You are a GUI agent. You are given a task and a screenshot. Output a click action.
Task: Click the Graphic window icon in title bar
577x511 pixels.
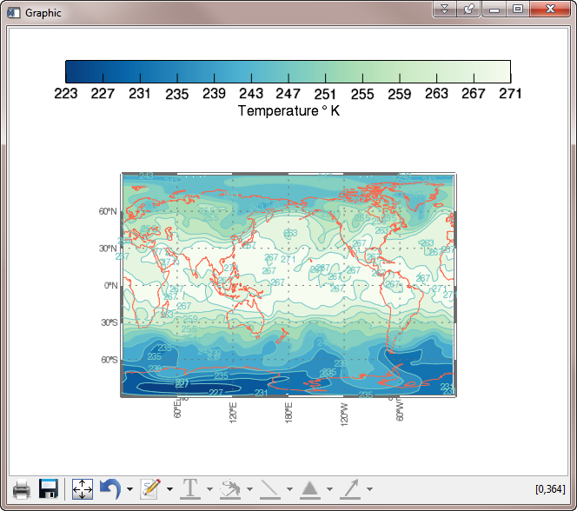click(x=14, y=12)
